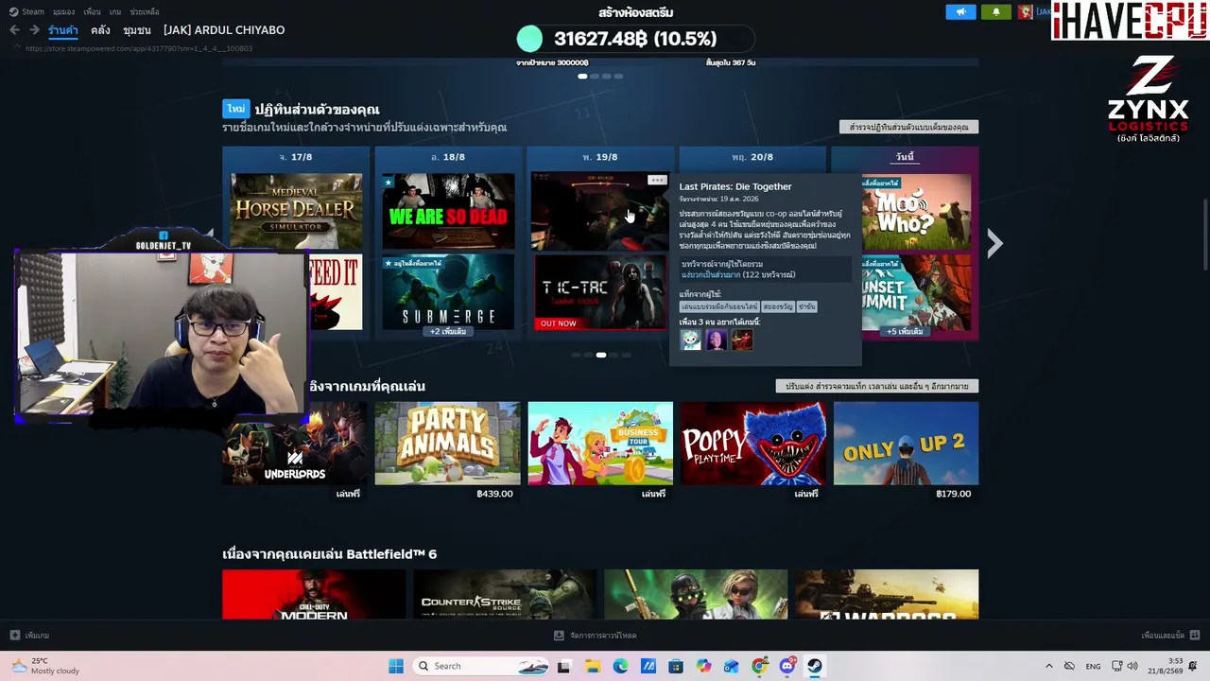Click the Last Pirates: Die Together title

(x=735, y=186)
